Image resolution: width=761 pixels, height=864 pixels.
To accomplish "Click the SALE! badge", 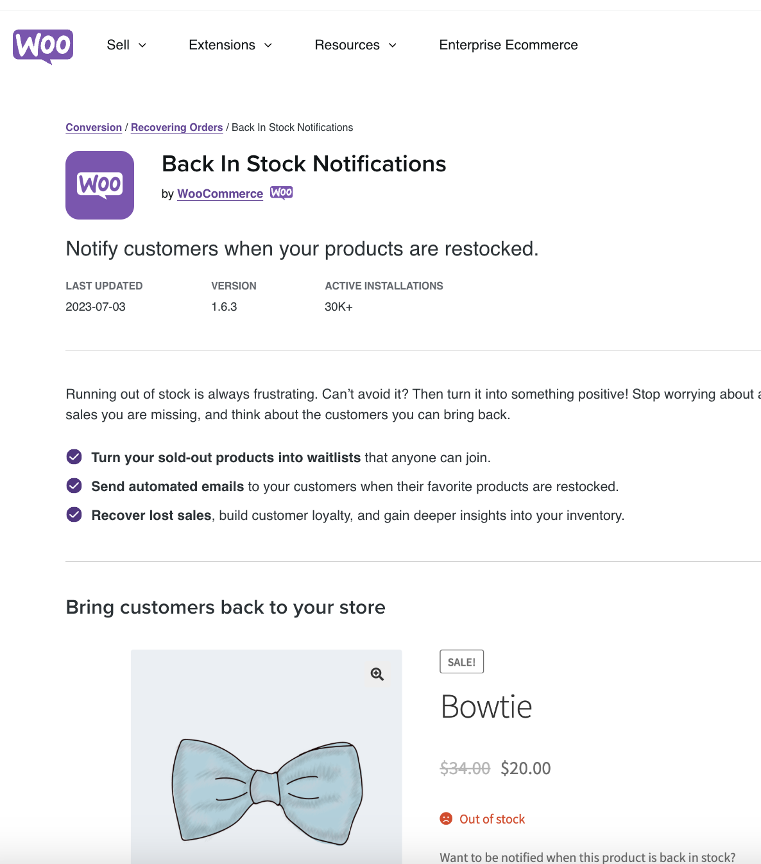I will (461, 661).
